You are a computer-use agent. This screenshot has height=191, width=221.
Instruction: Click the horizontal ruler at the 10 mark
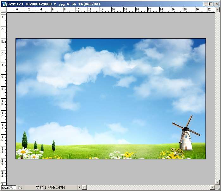coord(77,10)
